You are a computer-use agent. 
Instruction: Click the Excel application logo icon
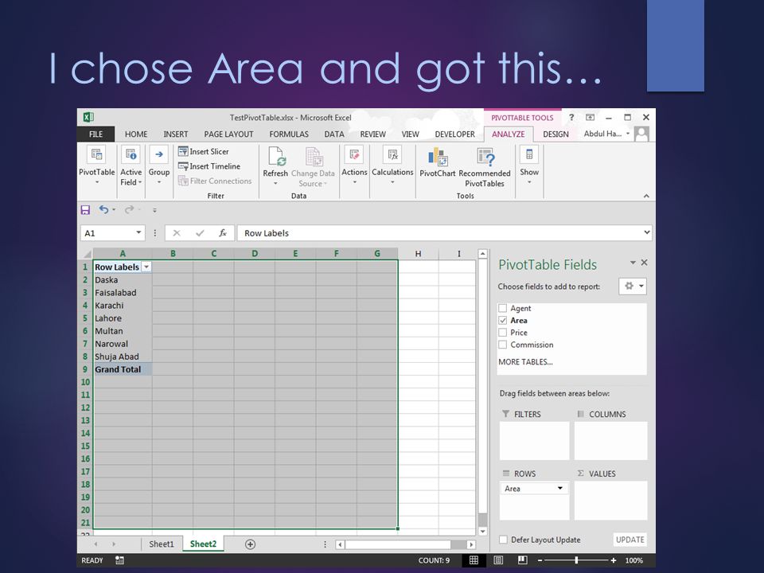88,118
